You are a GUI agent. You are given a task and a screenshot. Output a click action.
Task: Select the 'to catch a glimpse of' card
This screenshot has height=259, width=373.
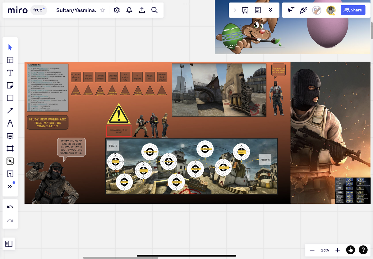point(76,77)
